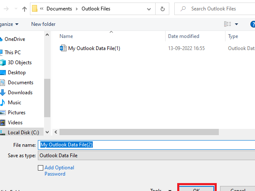255x191 pixels.
Task: Click the New folder menu button
Action: point(43,24)
